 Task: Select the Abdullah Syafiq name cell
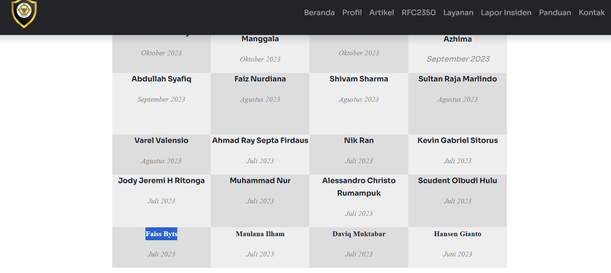pyautogui.click(x=161, y=79)
